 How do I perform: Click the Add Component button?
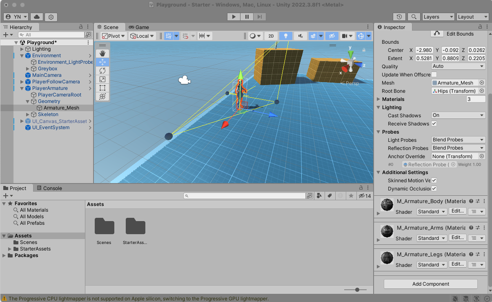pos(430,284)
